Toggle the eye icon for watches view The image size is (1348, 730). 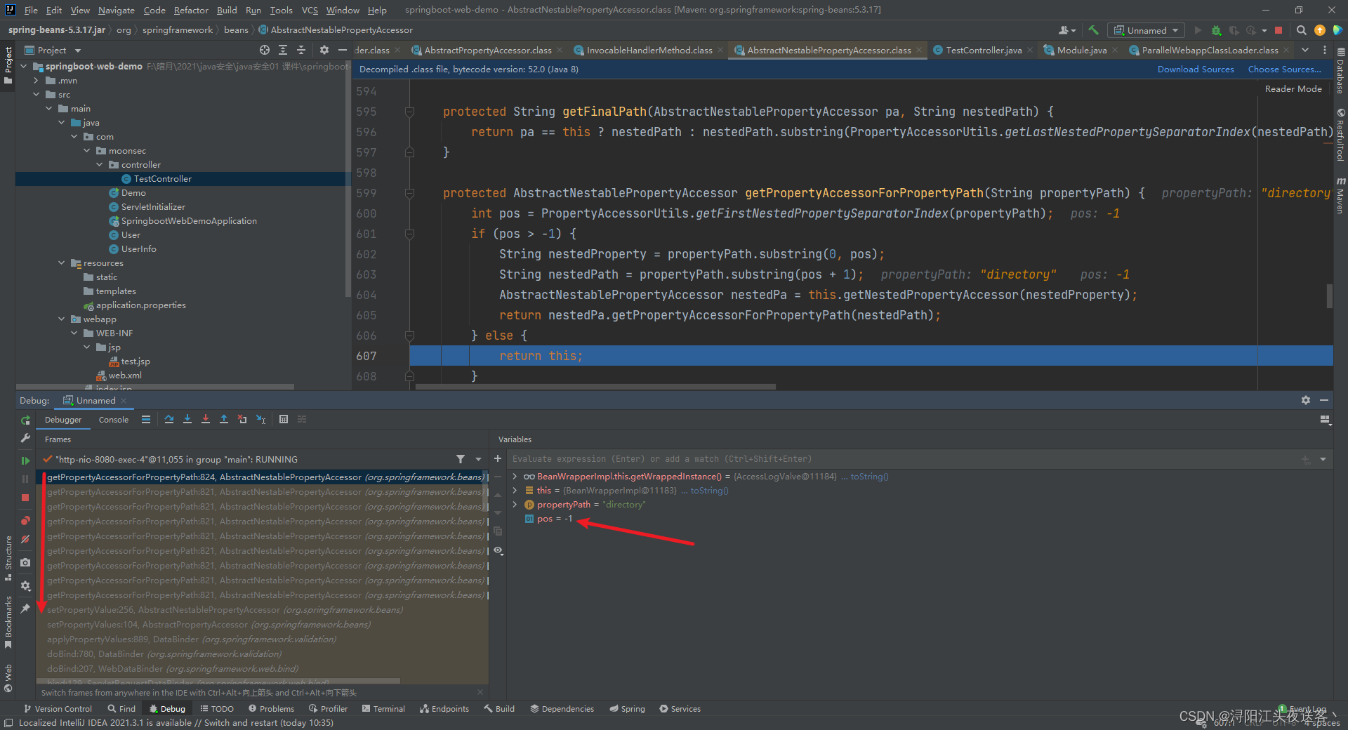click(498, 551)
